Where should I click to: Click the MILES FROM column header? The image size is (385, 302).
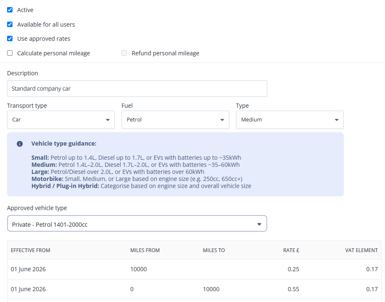(x=145, y=250)
